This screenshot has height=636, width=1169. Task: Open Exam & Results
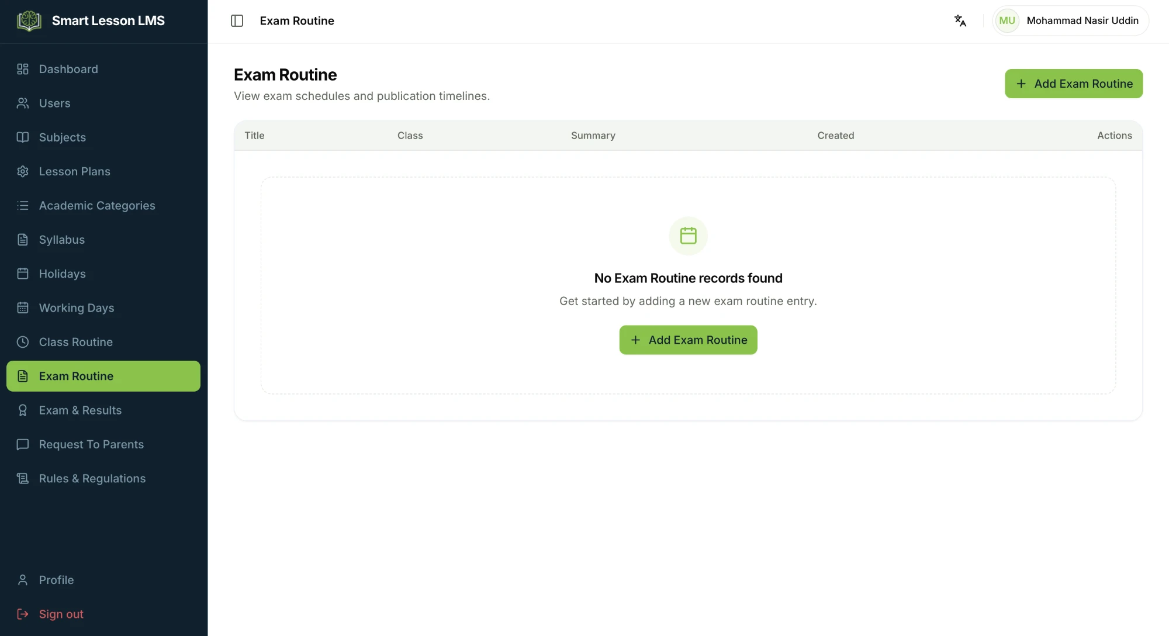pyautogui.click(x=103, y=410)
